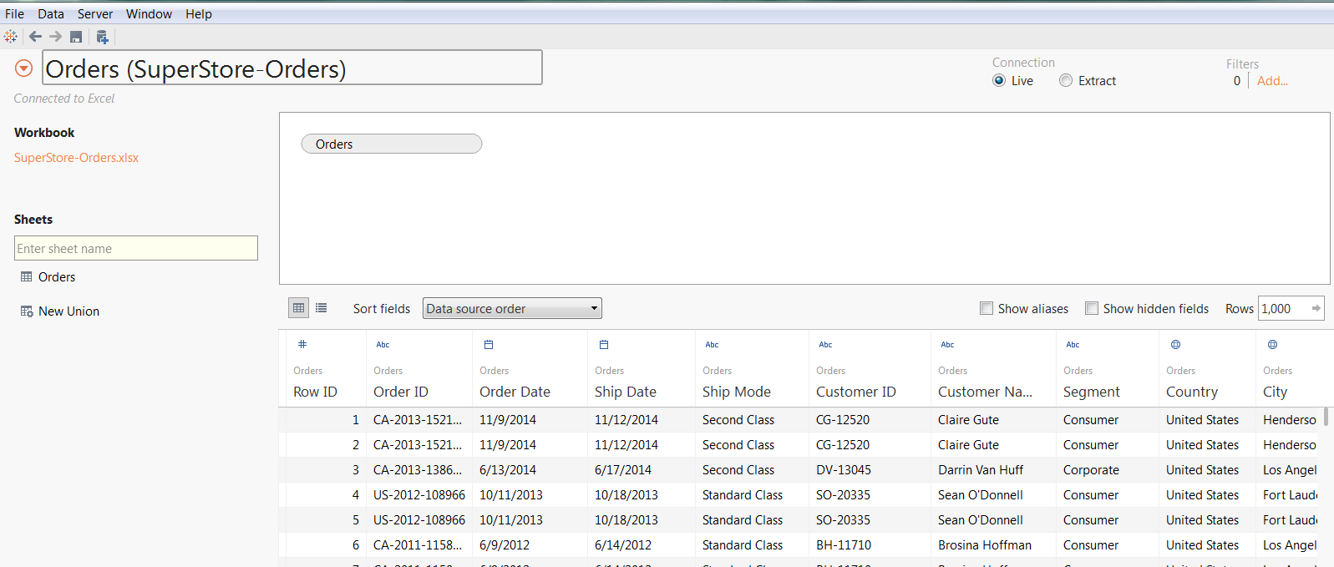The height and width of the screenshot is (567, 1334).
Task: Select the Orders table pill on canvas
Action: coord(392,144)
